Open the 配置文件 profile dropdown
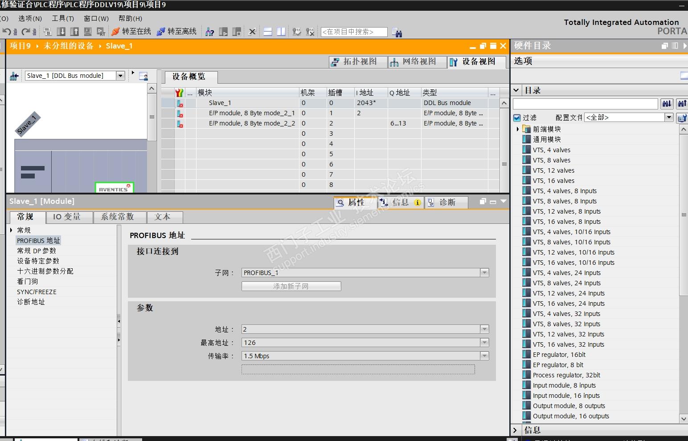The image size is (688, 441). click(x=669, y=117)
